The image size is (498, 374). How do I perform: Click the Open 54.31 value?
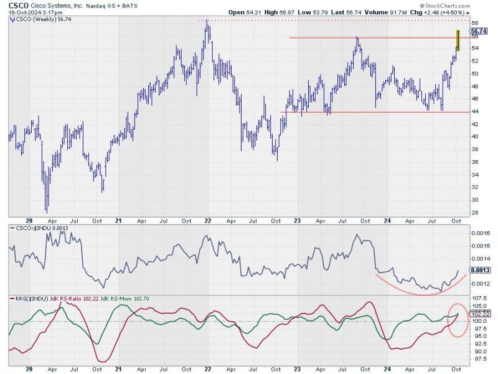pos(245,12)
